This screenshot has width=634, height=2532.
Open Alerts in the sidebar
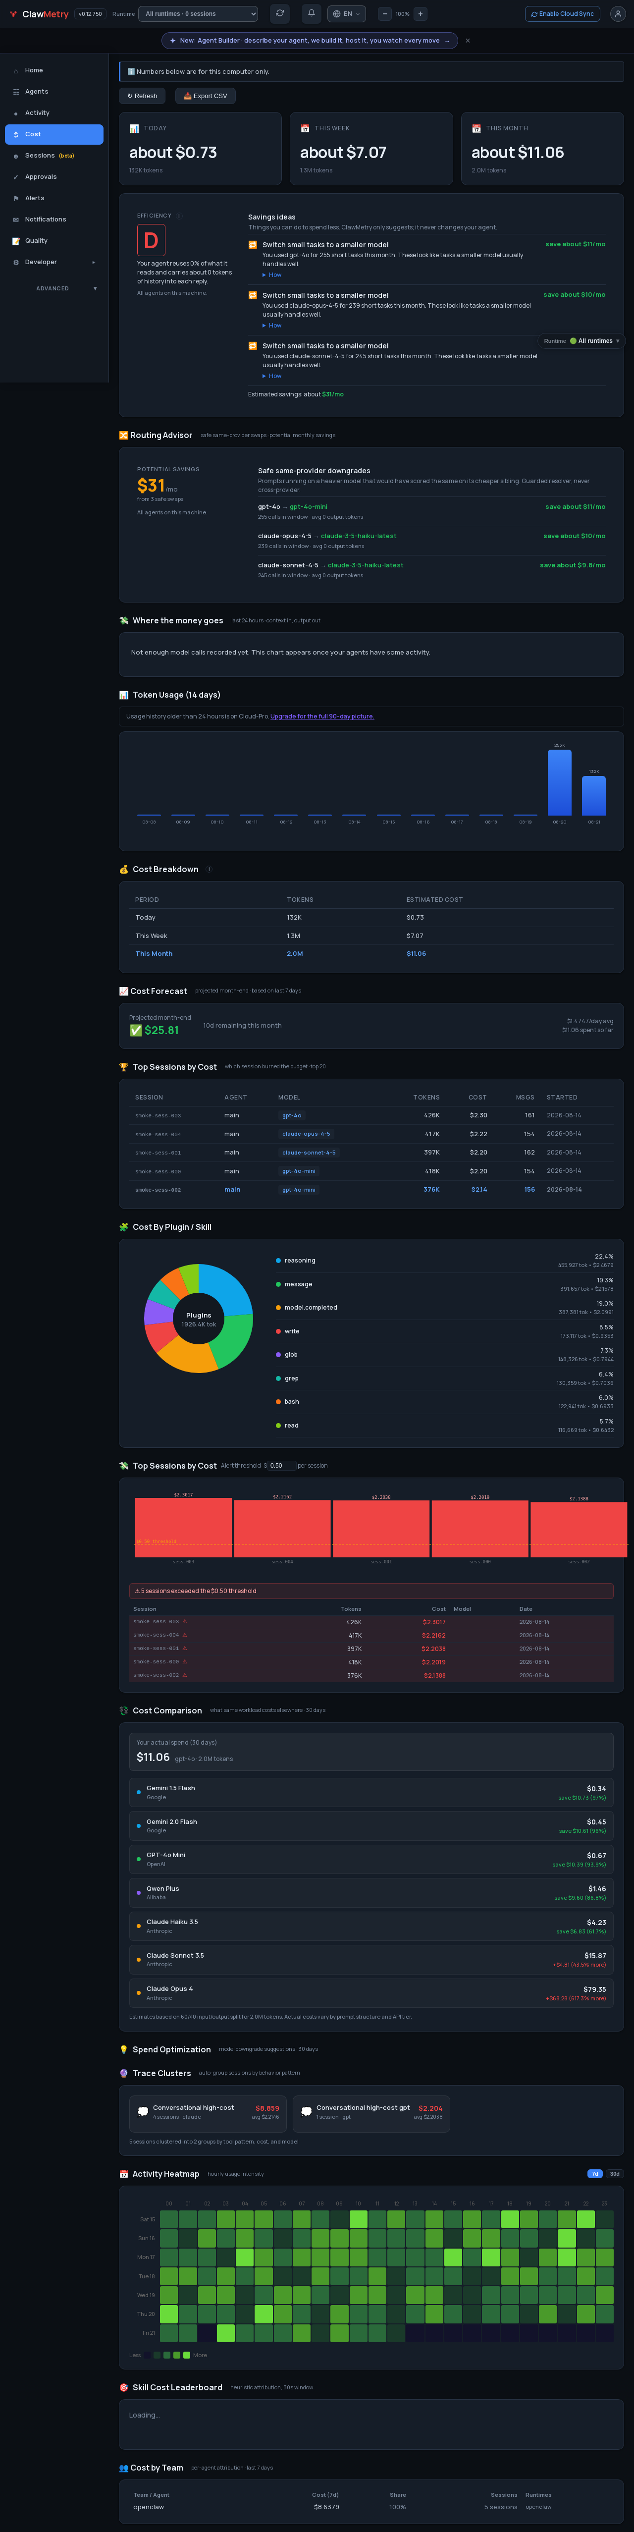tap(54, 199)
